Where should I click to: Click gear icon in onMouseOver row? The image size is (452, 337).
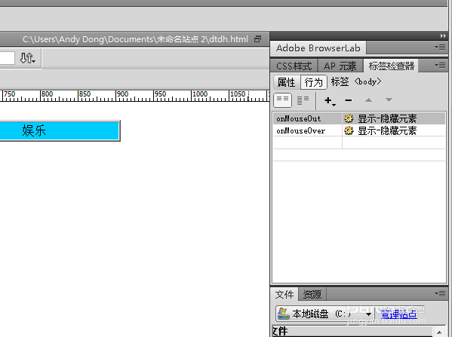click(x=349, y=130)
